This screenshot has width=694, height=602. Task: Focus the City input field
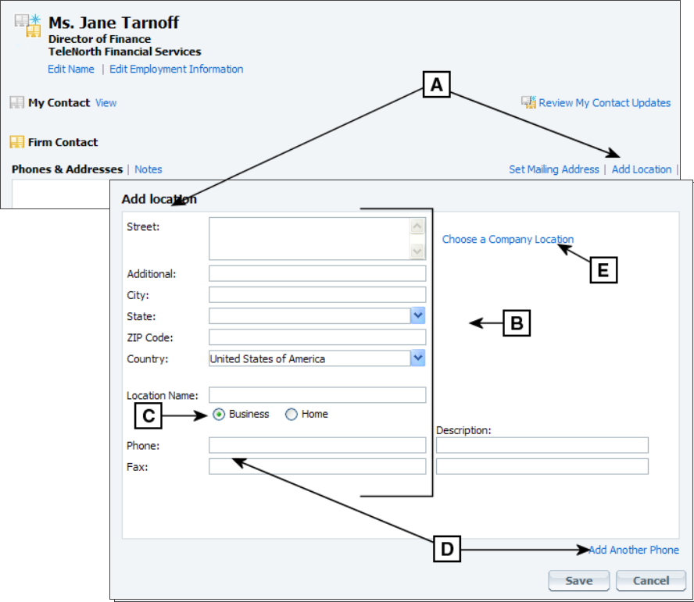click(x=317, y=294)
